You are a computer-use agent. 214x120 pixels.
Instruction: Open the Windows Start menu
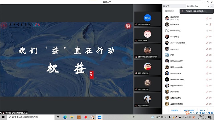coord(3,117)
